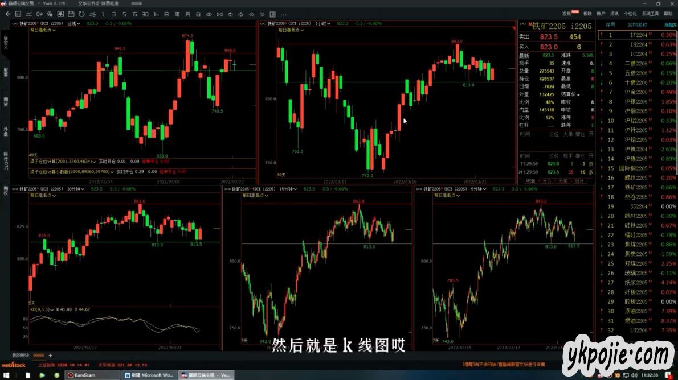Screen dimensions: 678x380
Task: Click the multi-window grid layout icon
Action: pos(272,14)
